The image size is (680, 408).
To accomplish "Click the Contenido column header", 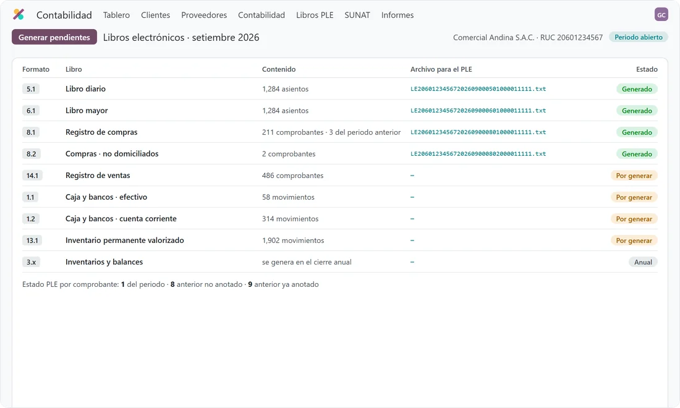I will click(279, 69).
